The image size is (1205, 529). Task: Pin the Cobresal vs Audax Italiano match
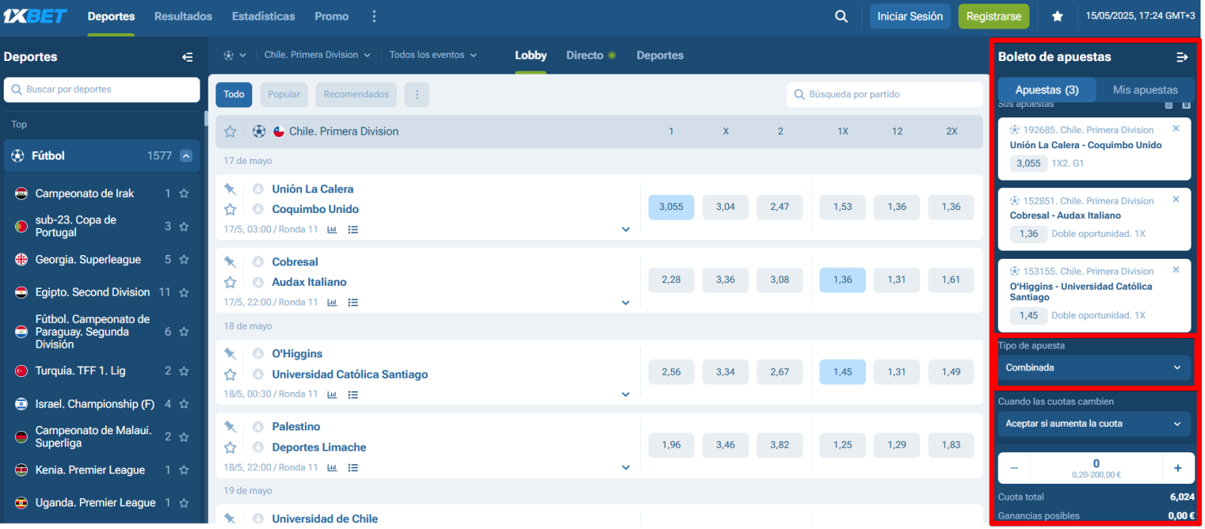230,262
